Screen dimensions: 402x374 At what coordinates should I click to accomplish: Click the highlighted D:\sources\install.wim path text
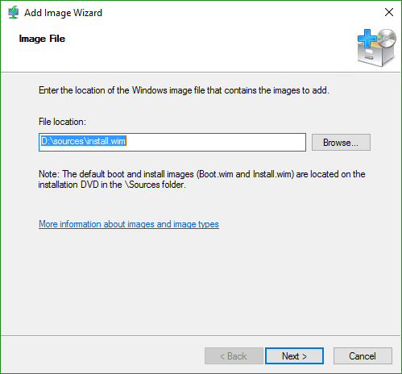[83, 141]
